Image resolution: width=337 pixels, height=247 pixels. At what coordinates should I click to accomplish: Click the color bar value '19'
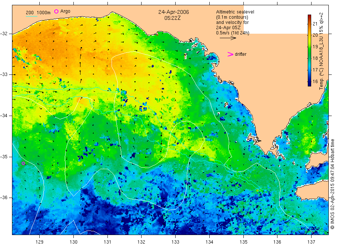tap(315, 47)
